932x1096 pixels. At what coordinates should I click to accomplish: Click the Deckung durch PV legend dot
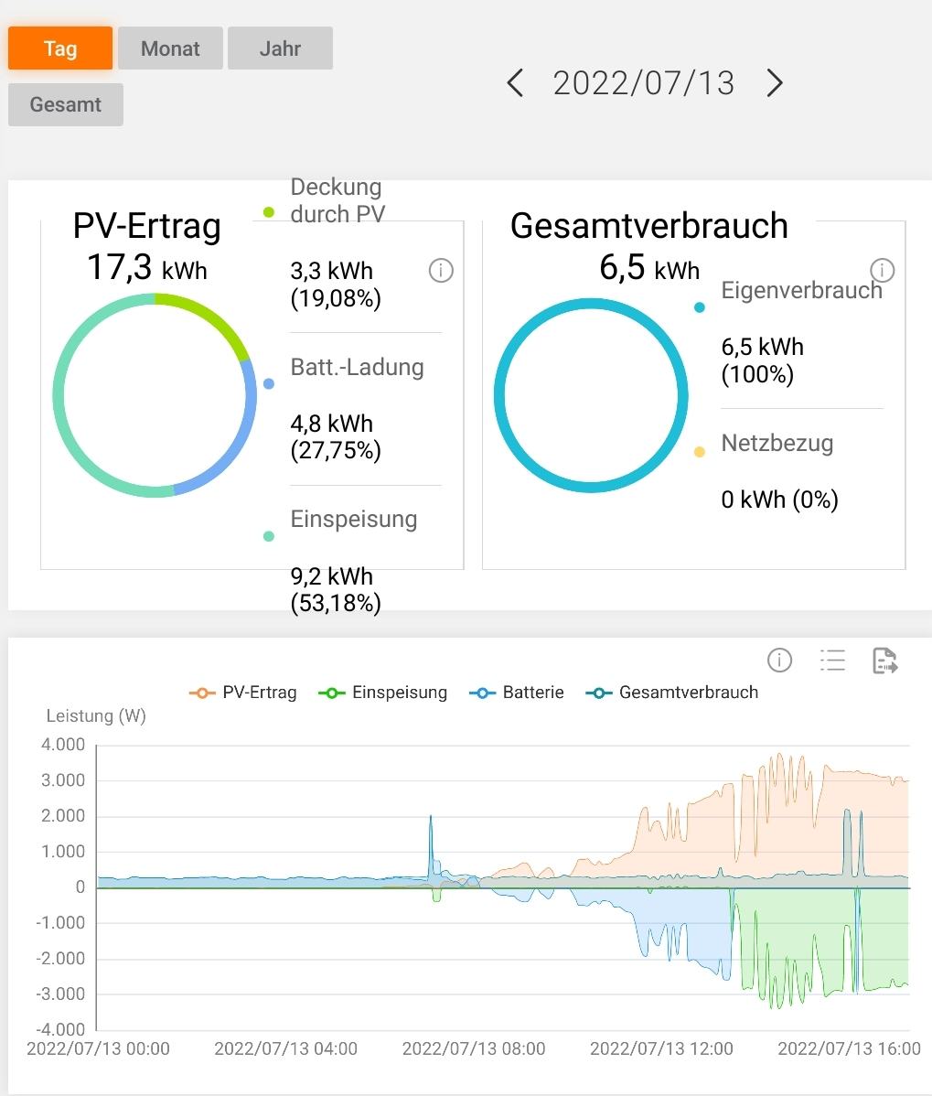coord(269,212)
